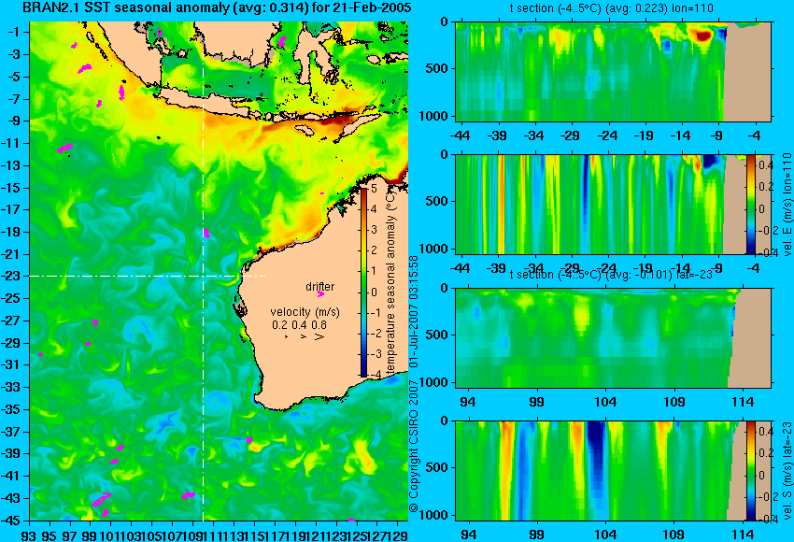
Task: Click the '93' longitude label on map axis
Action: pyautogui.click(x=29, y=535)
